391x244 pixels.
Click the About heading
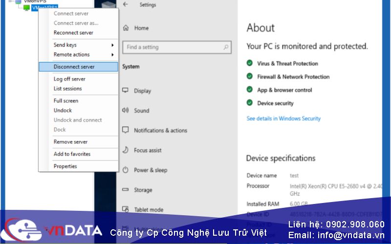click(x=261, y=28)
